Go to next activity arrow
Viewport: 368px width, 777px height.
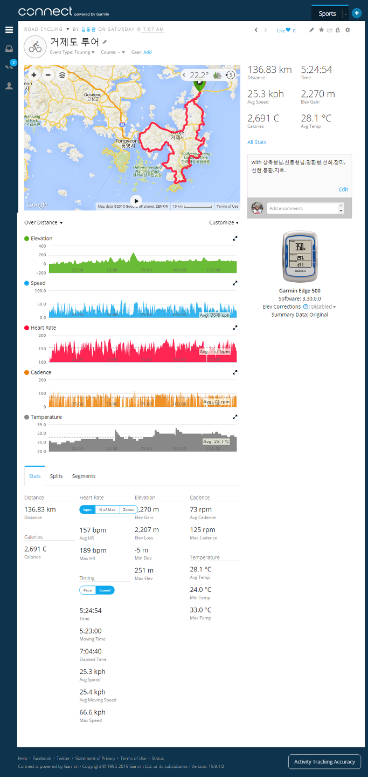(266, 30)
